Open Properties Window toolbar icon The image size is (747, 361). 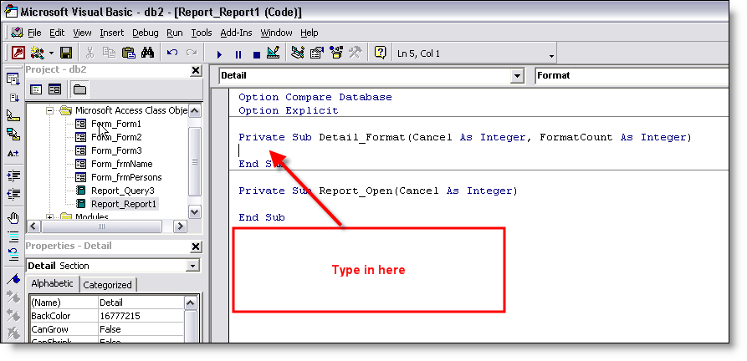click(x=317, y=53)
